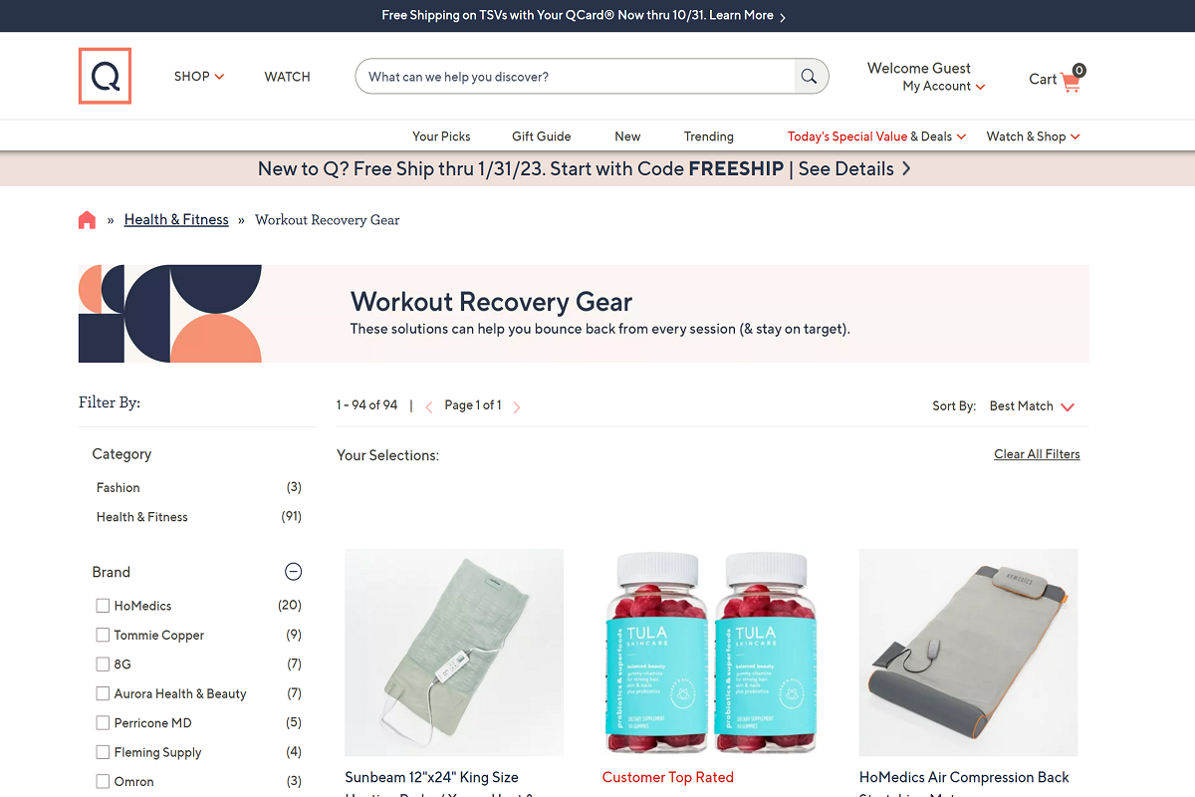Open the Sort By Best Match dropdown
Image resolution: width=1195 pixels, height=797 pixels.
tap(1032, 406)
